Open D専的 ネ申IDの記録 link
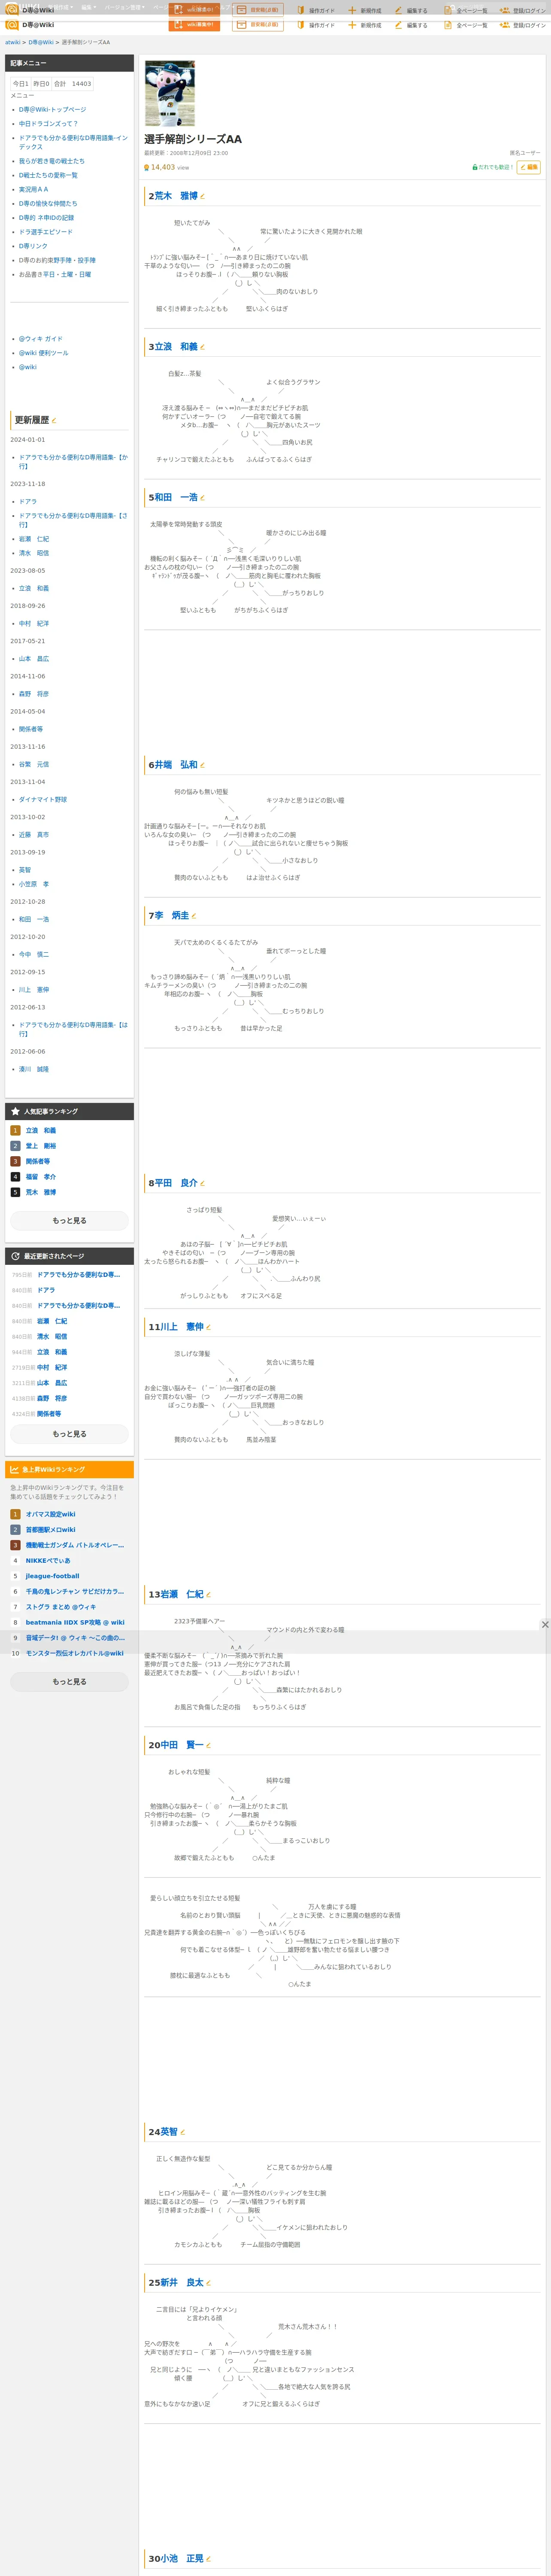Viewport: 551px width, 2576px height. (46, 218)
